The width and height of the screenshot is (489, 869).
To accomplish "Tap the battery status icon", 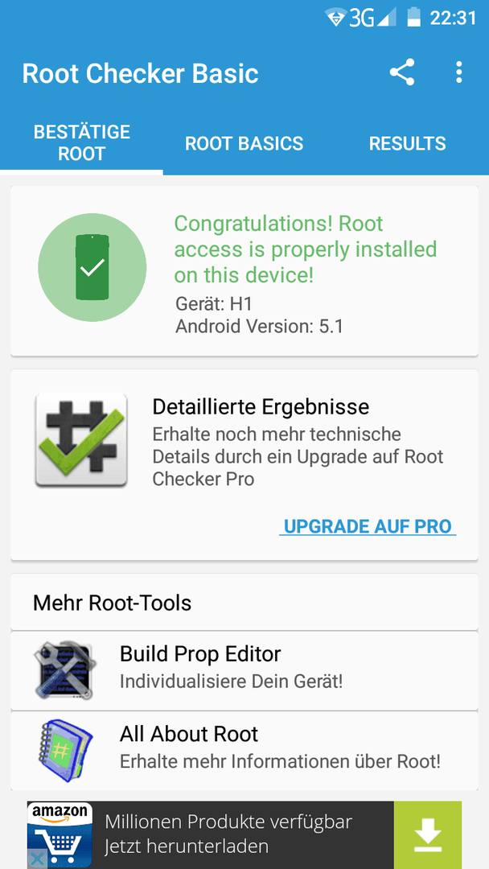I will (413, 17).
